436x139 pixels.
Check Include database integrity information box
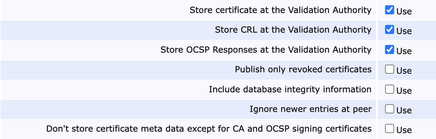[x=389, y=90]
